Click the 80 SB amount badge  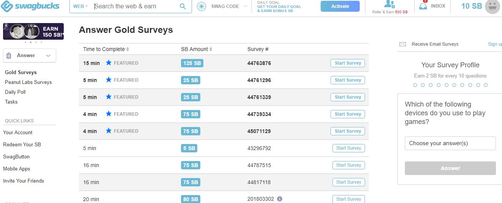tap(190, 199)
